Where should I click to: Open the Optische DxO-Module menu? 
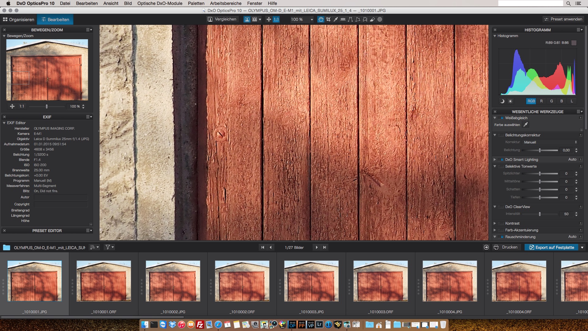[x=160, y=3]
